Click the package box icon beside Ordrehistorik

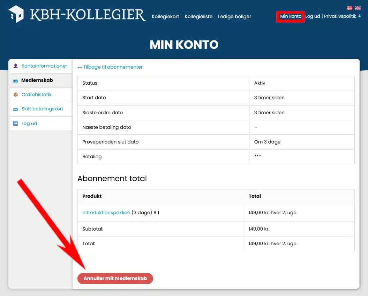coord(15,95)
